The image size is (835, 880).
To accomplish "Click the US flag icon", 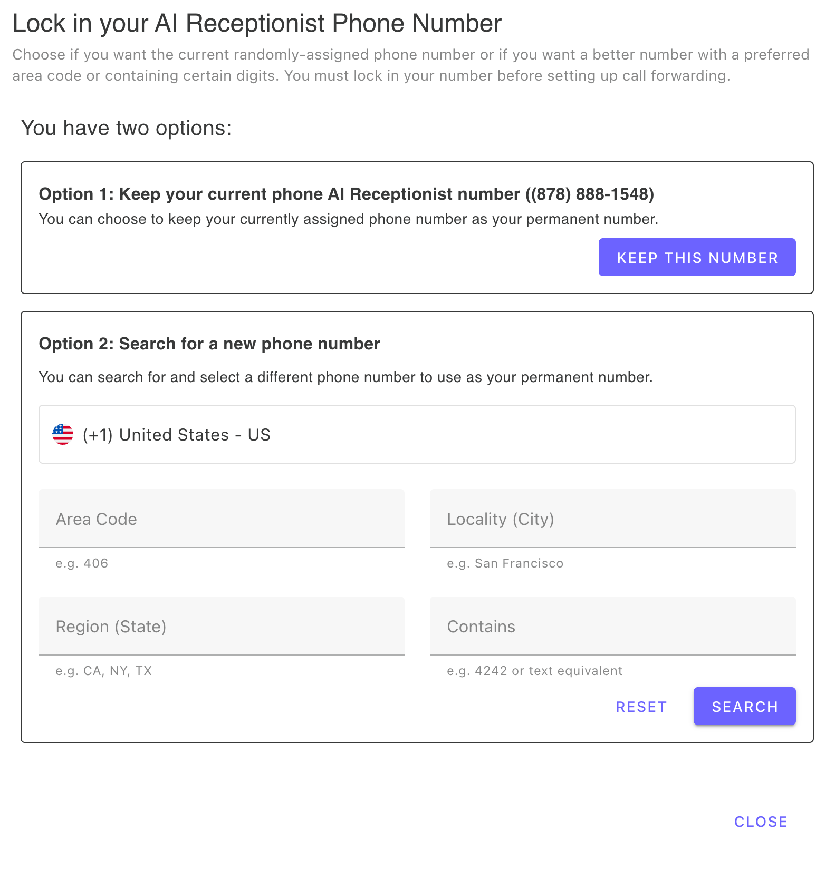I will [x=62, y=434].
